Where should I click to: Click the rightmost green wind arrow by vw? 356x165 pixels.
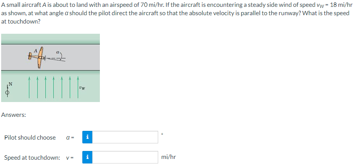[78, 87]
